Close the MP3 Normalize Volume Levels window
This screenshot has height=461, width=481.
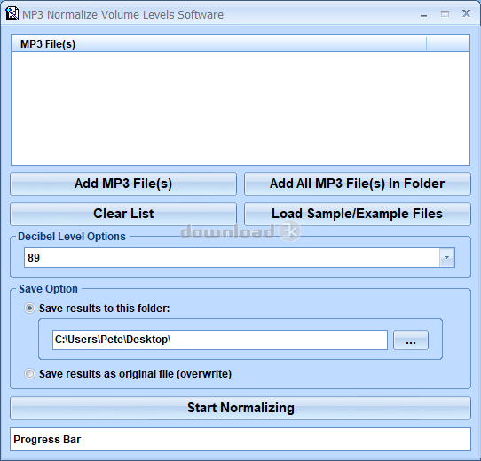[466, 13]
